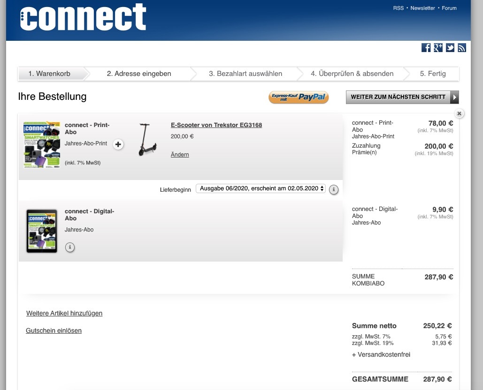Show info icon under connect Digital-Abo
The height and width of the screenshot is (390, 483).
click(x=70, y=247)
